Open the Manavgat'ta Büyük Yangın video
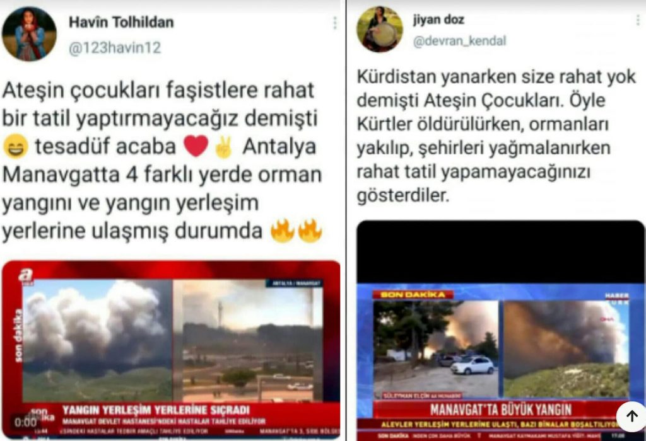 tap(500, 331)
